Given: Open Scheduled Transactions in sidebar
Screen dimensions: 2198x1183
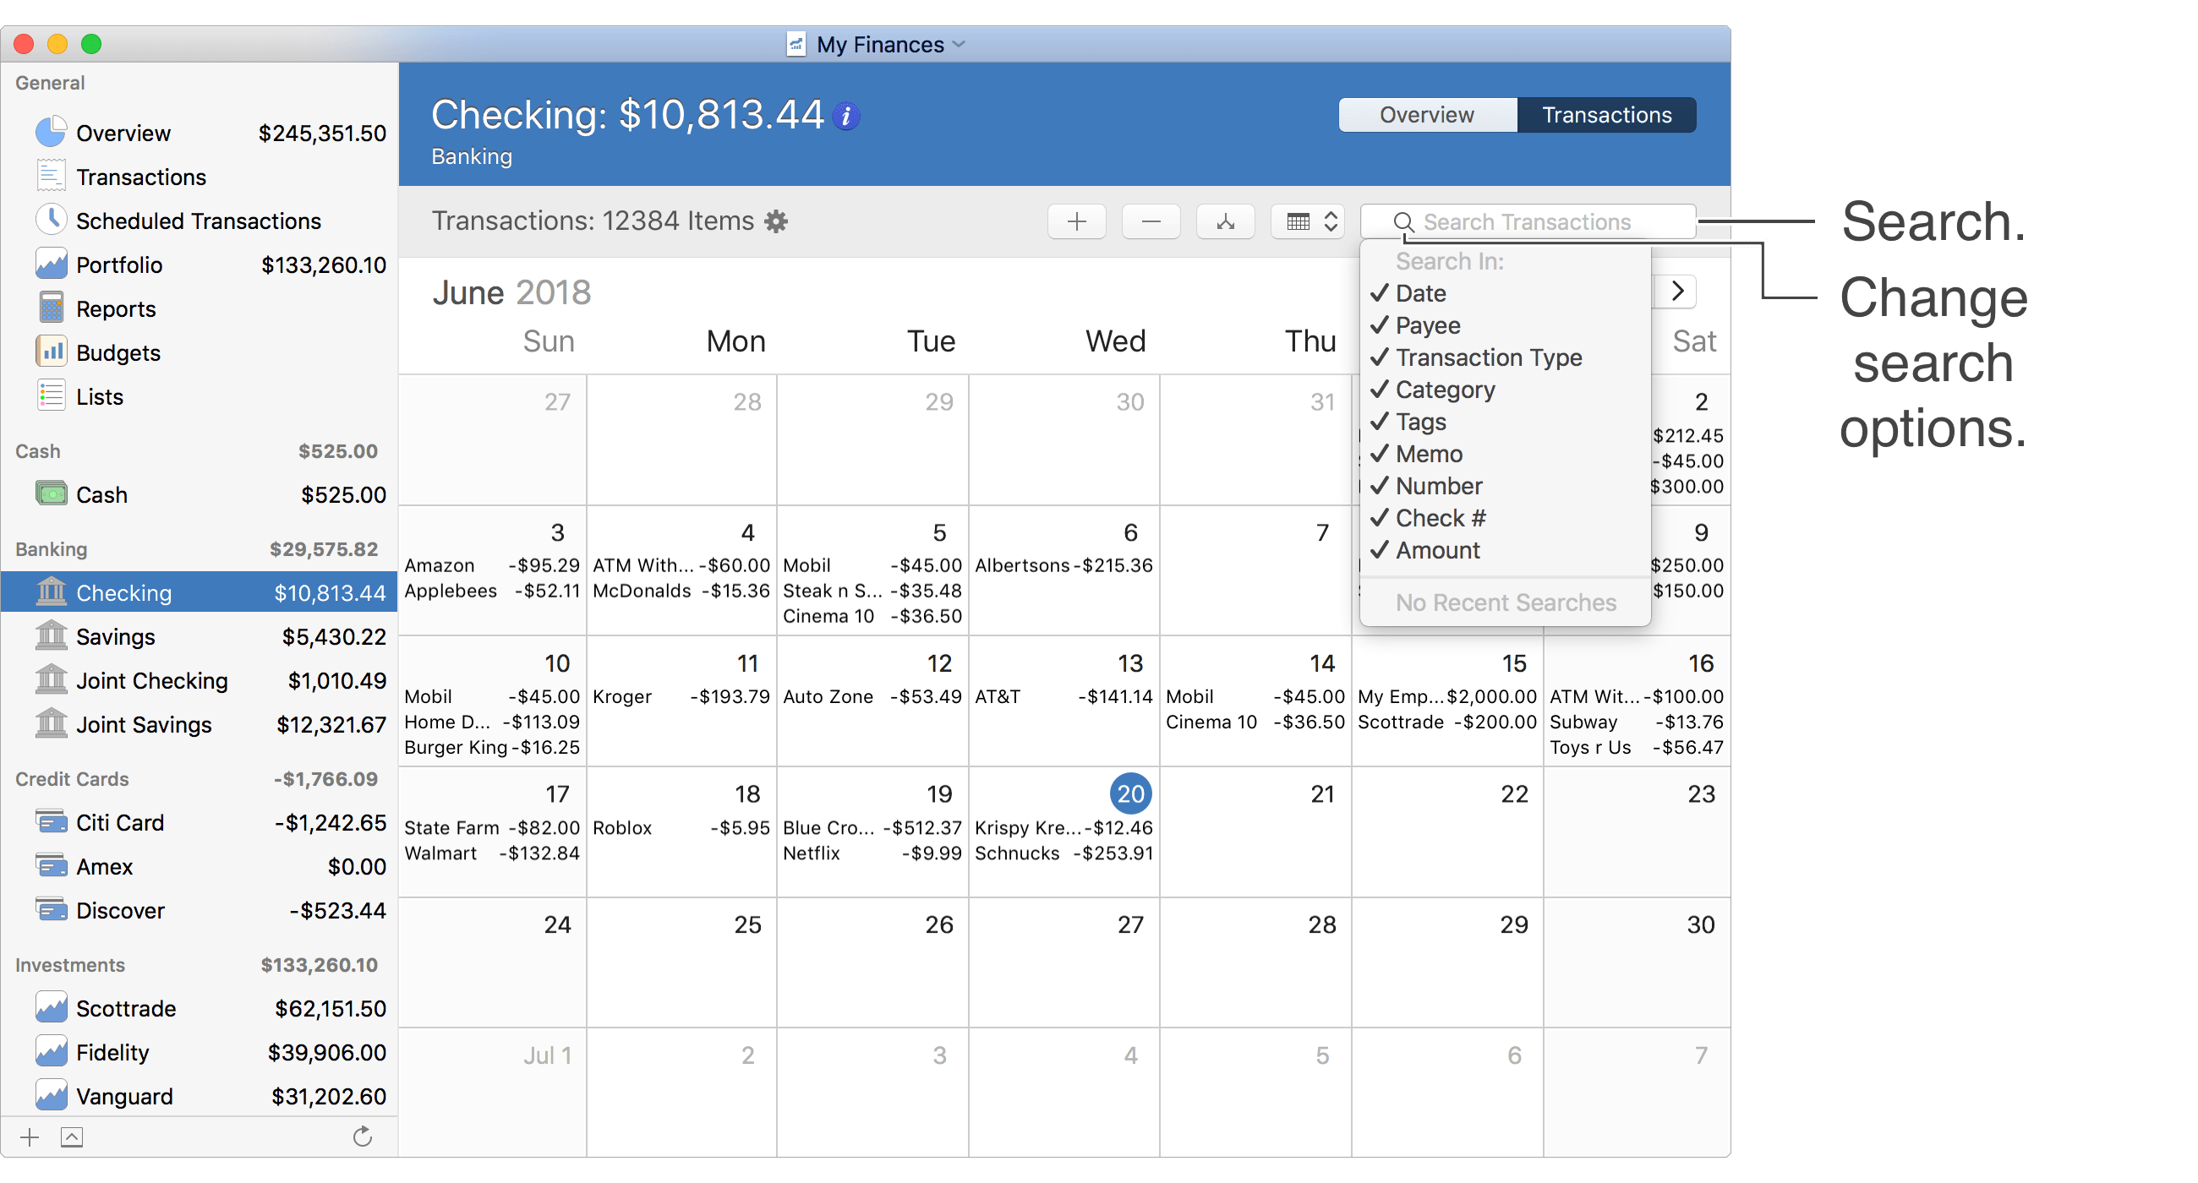Looking at the screenshot, I should tap(198, 221).
